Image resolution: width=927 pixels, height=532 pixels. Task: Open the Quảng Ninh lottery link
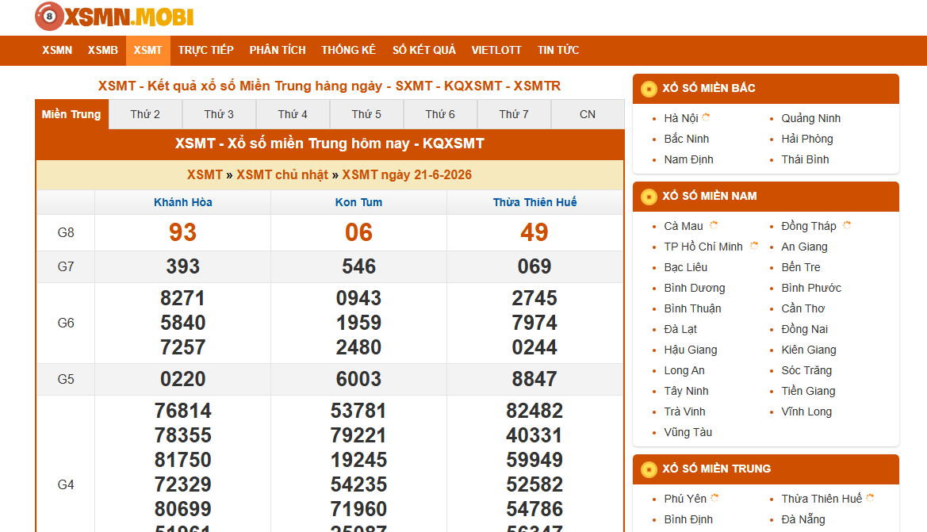pyautogui.click(x=810, y=118)
